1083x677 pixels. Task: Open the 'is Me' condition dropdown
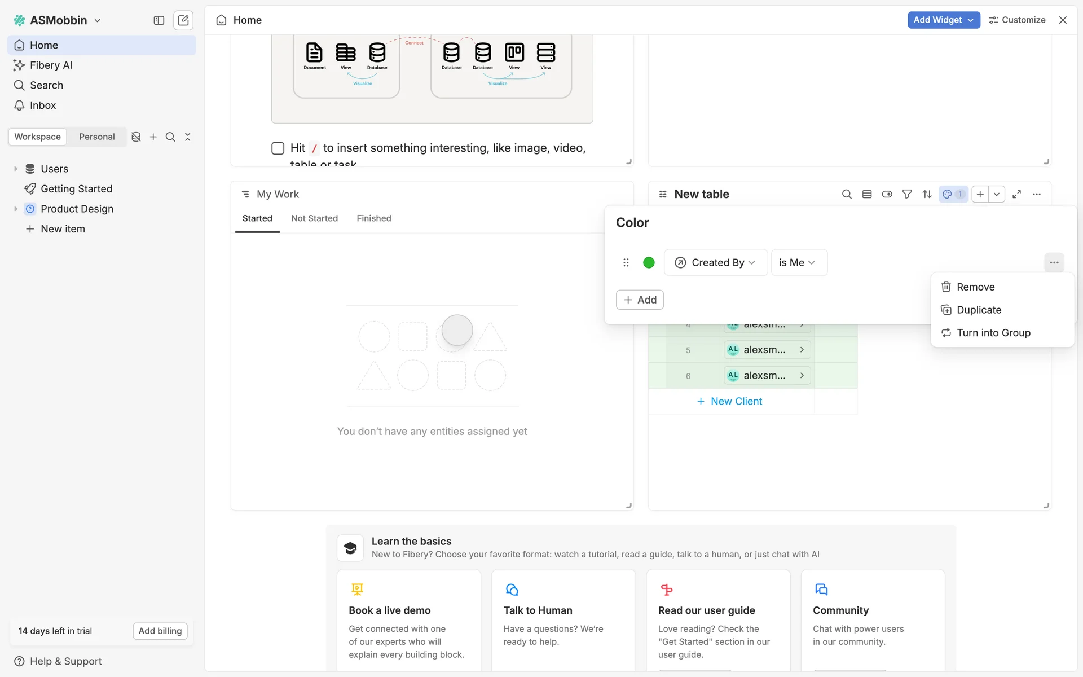click(798, 262)
